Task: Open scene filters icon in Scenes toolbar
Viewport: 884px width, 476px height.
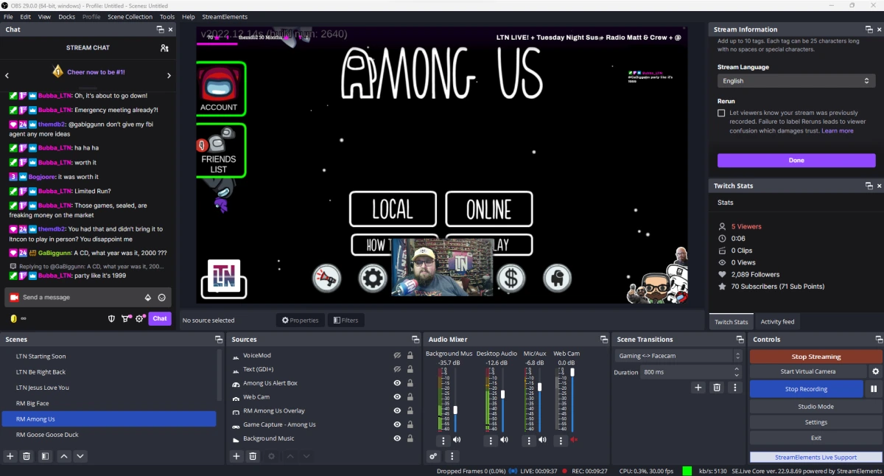Action: pos(45,456)
